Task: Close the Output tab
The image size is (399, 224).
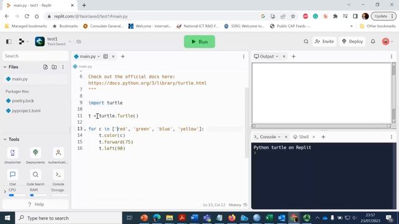Action: click(284, 57)
